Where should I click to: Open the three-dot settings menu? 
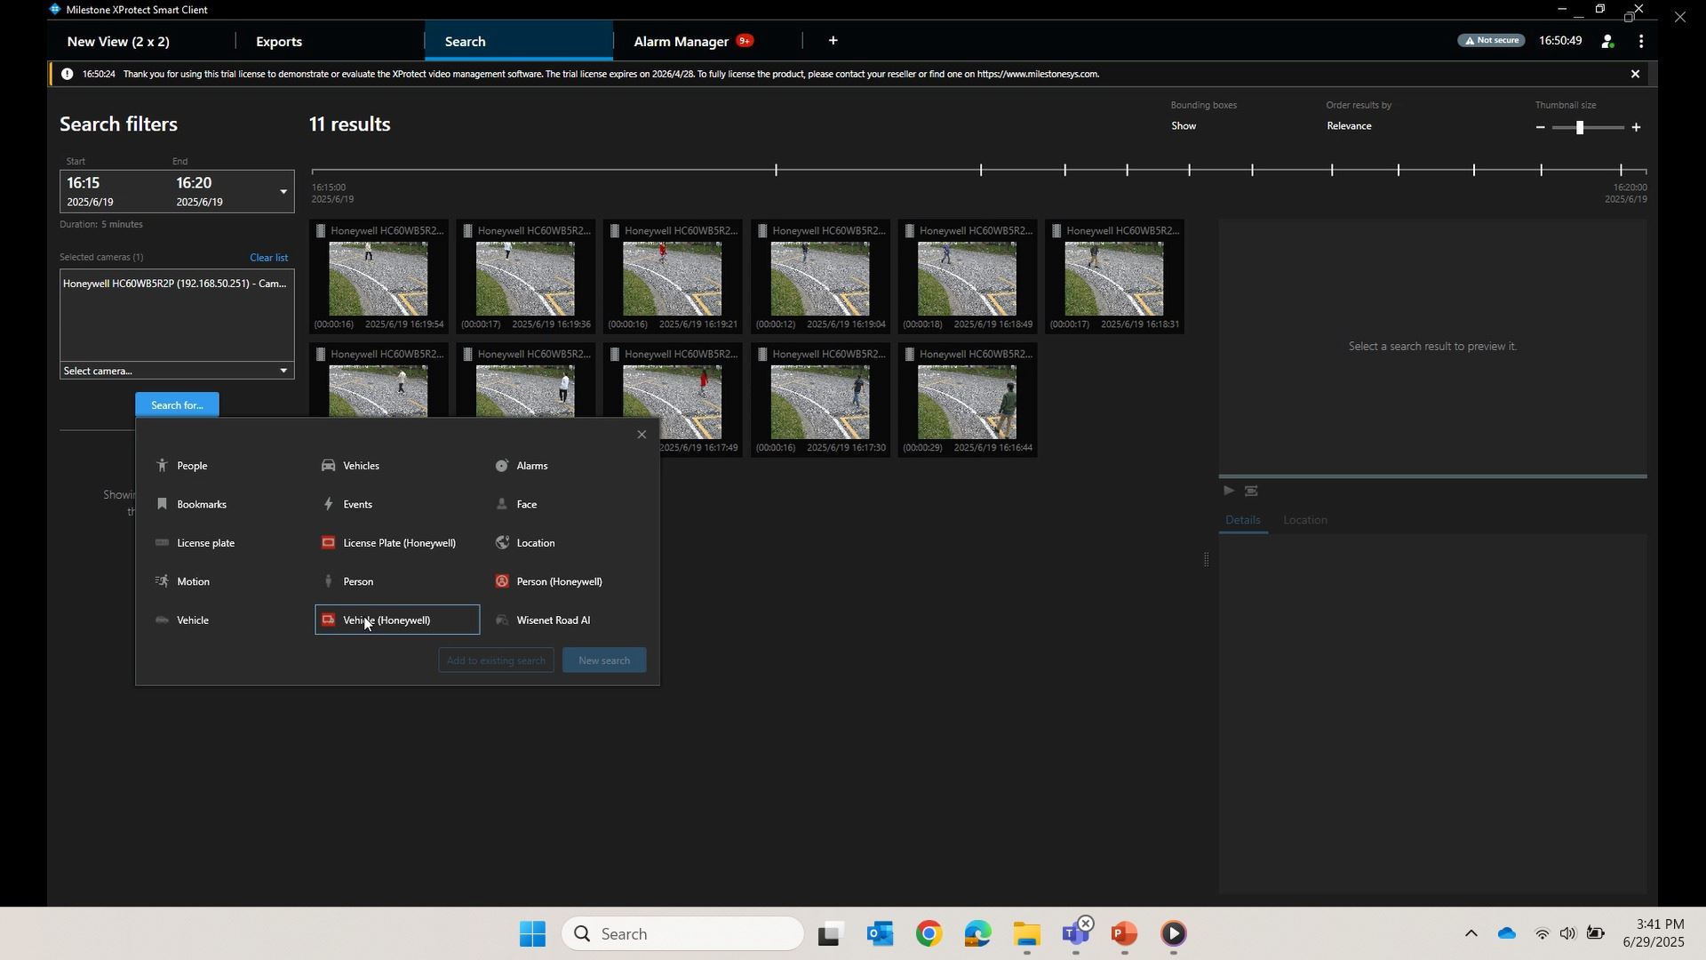[x=1641, y=41]
